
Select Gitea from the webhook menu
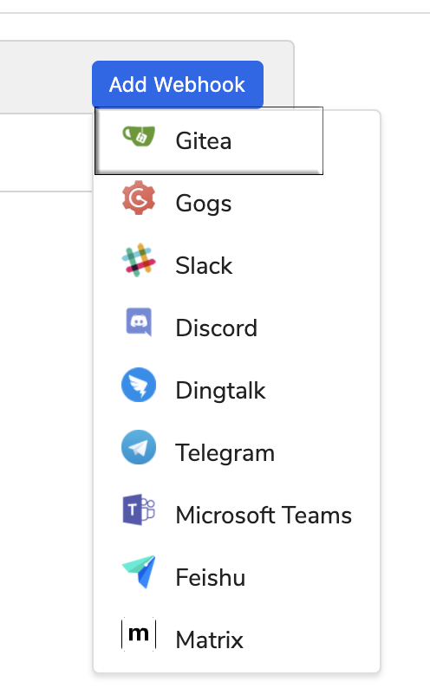209,141
